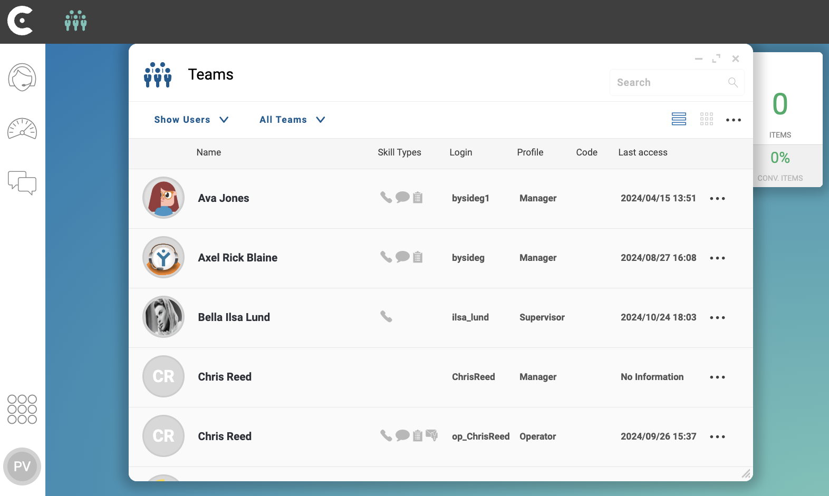Minimize the Teams window
Screen dimensions: 829x496
pyautogui.click(x=699, y=59)
